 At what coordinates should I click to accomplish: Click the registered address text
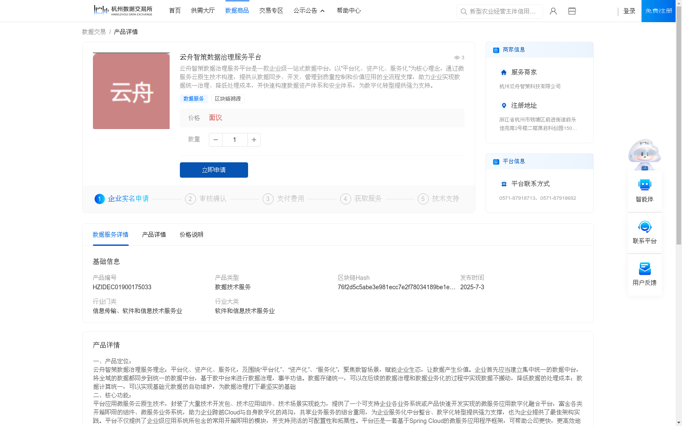(538, 124)
